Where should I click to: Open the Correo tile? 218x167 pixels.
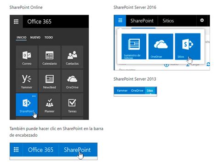(x=27, y=57)
